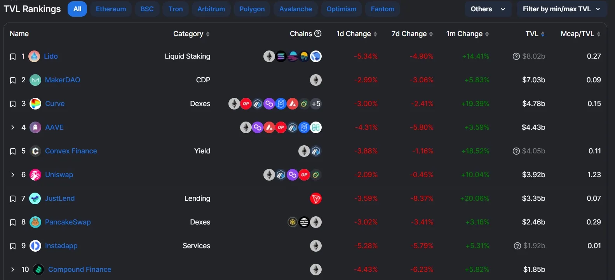Open the Uniswap protocol link
The height and width of the screenshot is (280, 615).
(59, 175)
